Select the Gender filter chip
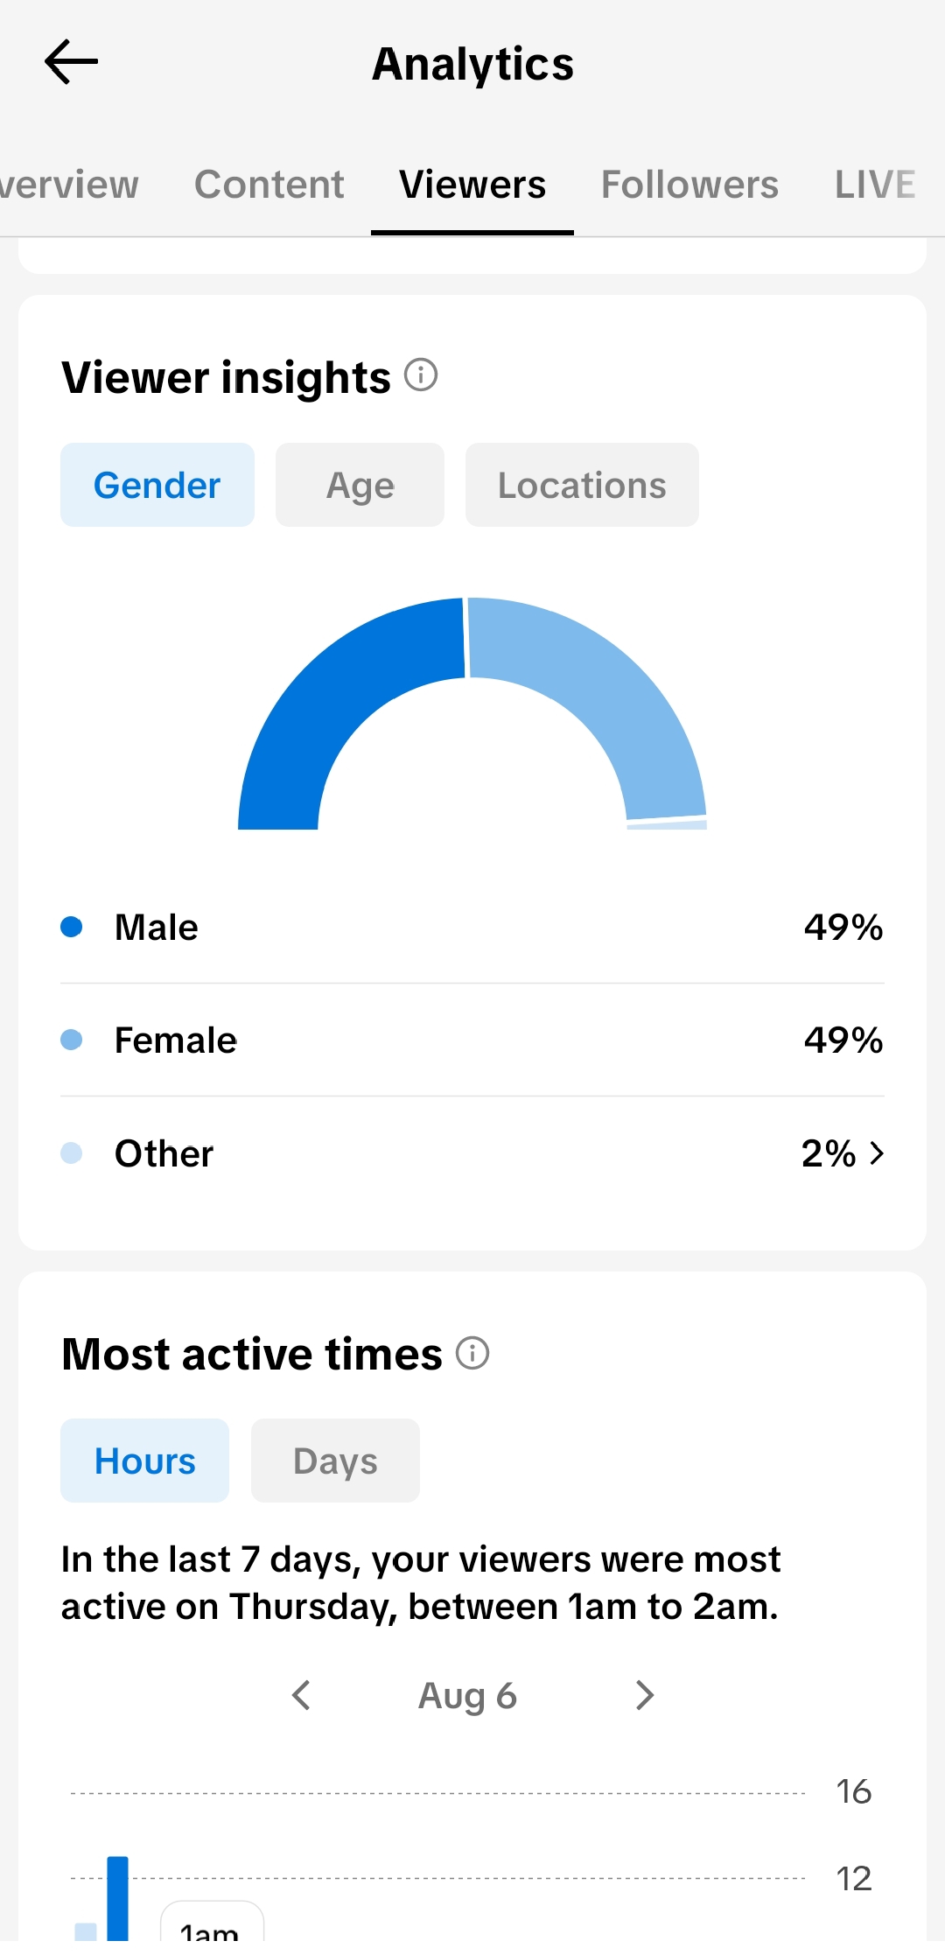Image resolution: width=945 pixels, height=1955 pixels. click(157, 485)
